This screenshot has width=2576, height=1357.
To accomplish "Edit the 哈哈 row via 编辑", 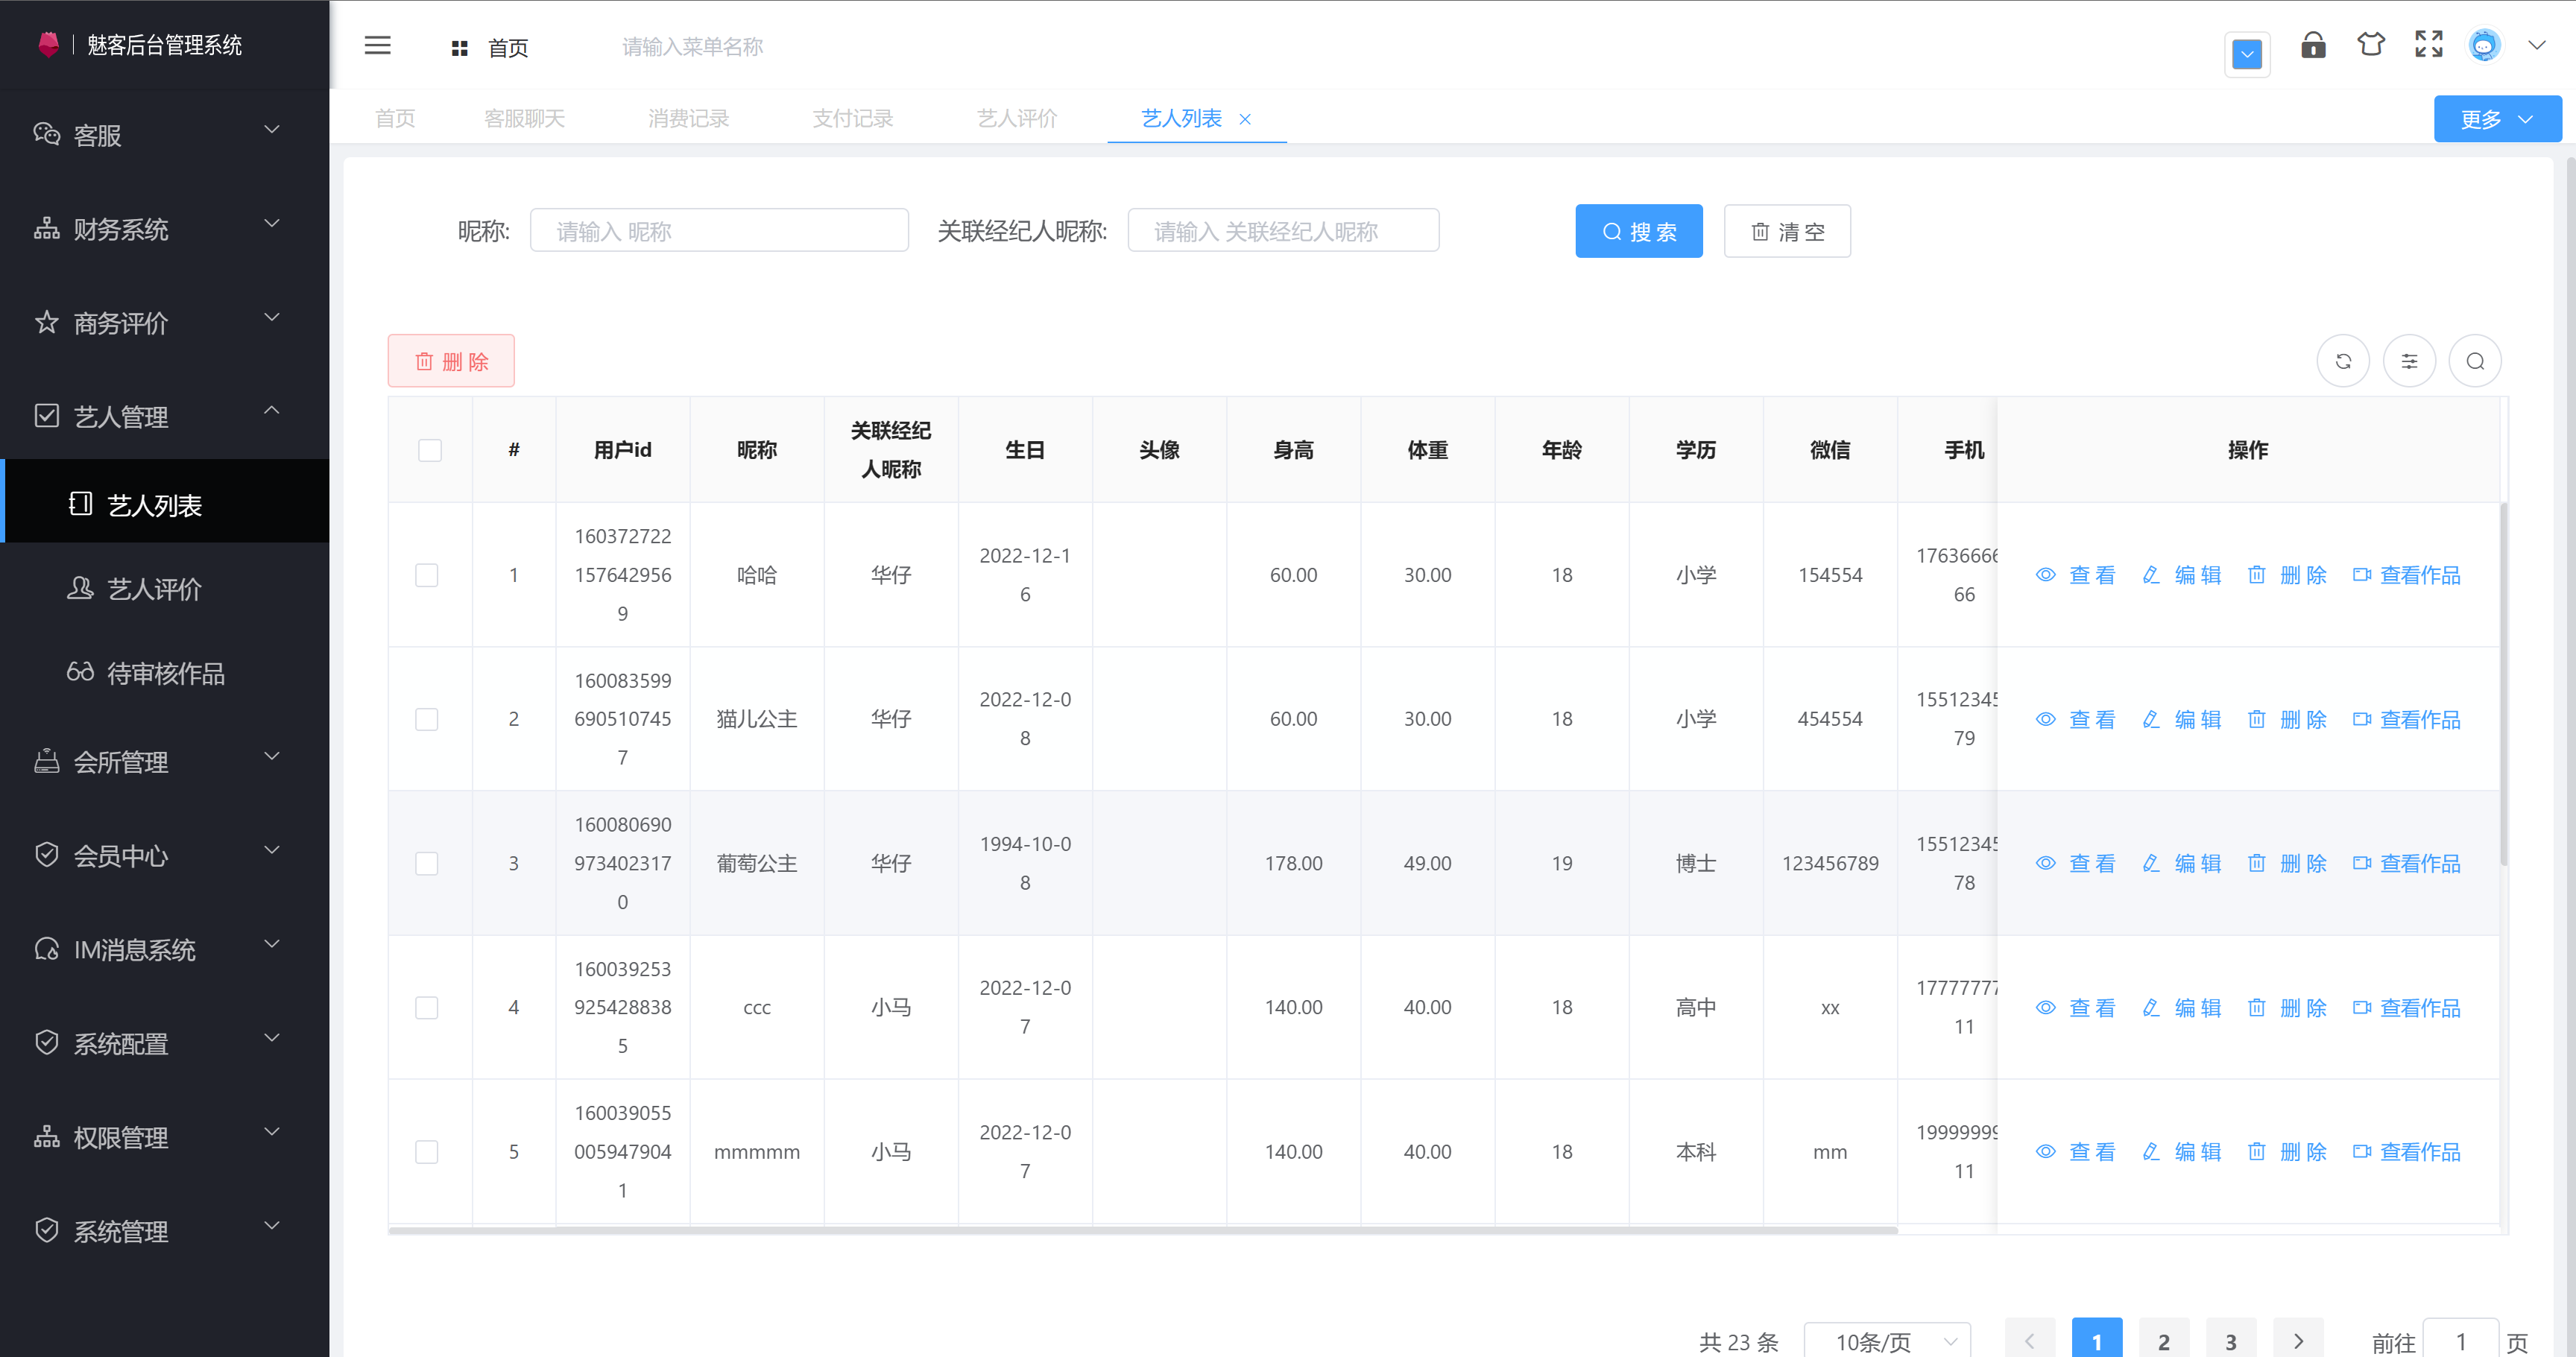I will [2182, 575].
